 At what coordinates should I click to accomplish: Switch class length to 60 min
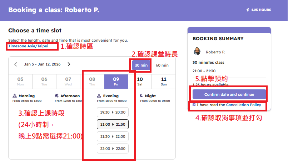click(x=162, y=65)
